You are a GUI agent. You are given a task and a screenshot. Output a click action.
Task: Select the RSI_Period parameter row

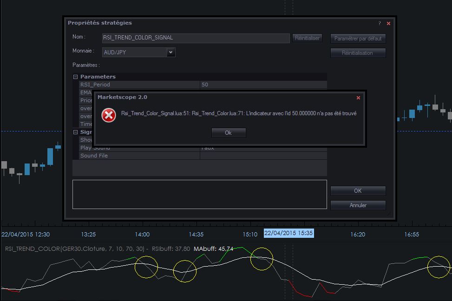203,85
